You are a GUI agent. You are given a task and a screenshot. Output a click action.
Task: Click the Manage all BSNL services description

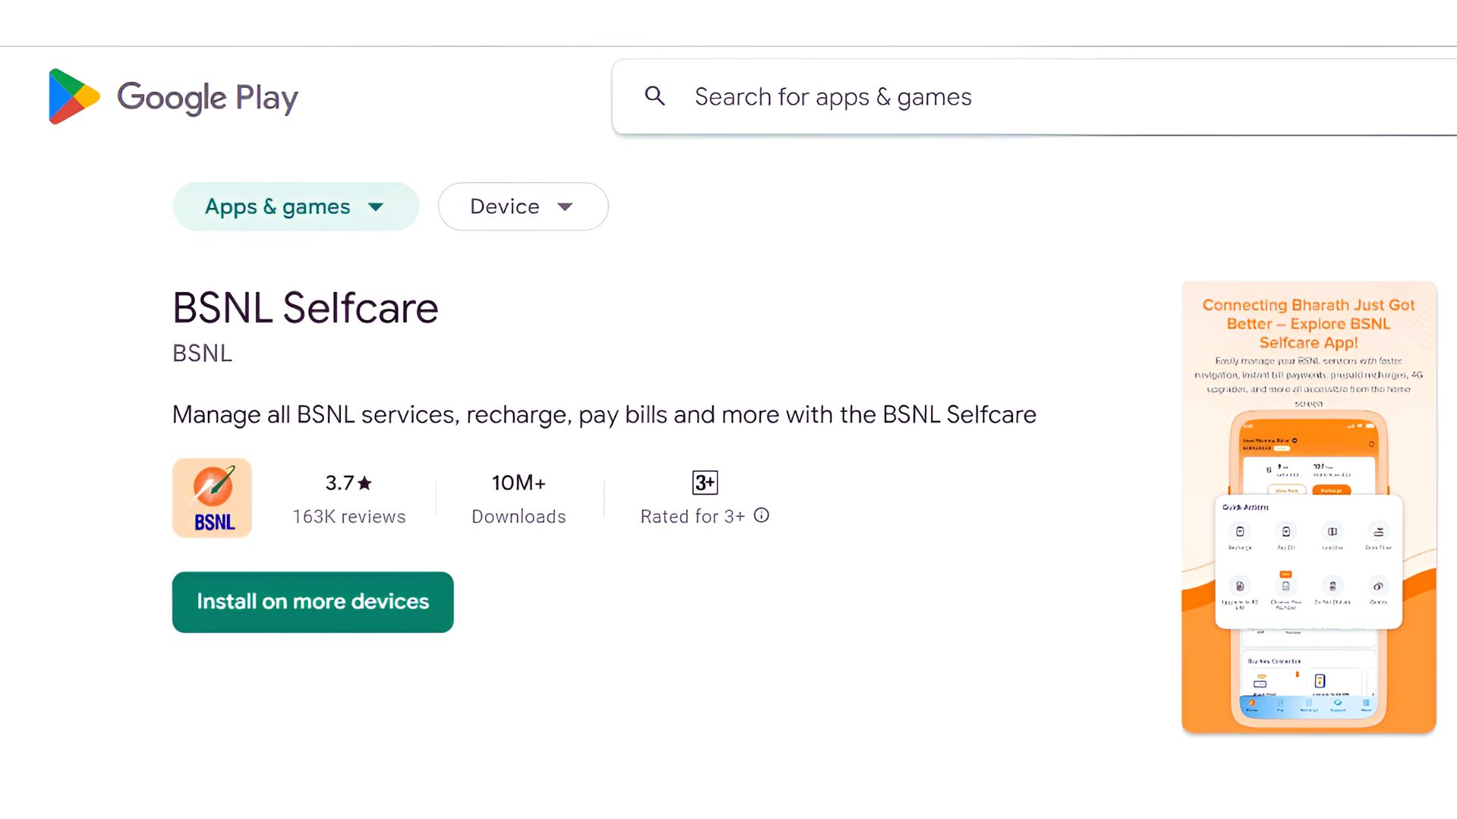coord(604,415)
